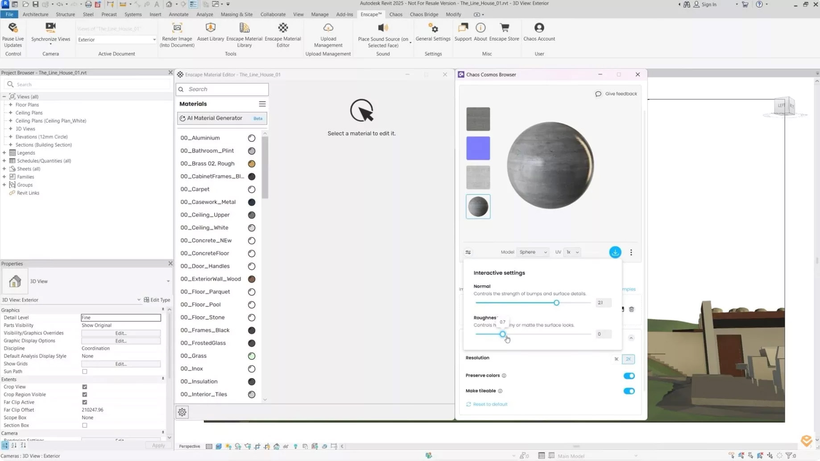The height and width of the screenshot is (461, 820).
Task: Open the Architecture ribbon tab
Action: (x=35, y=14)
